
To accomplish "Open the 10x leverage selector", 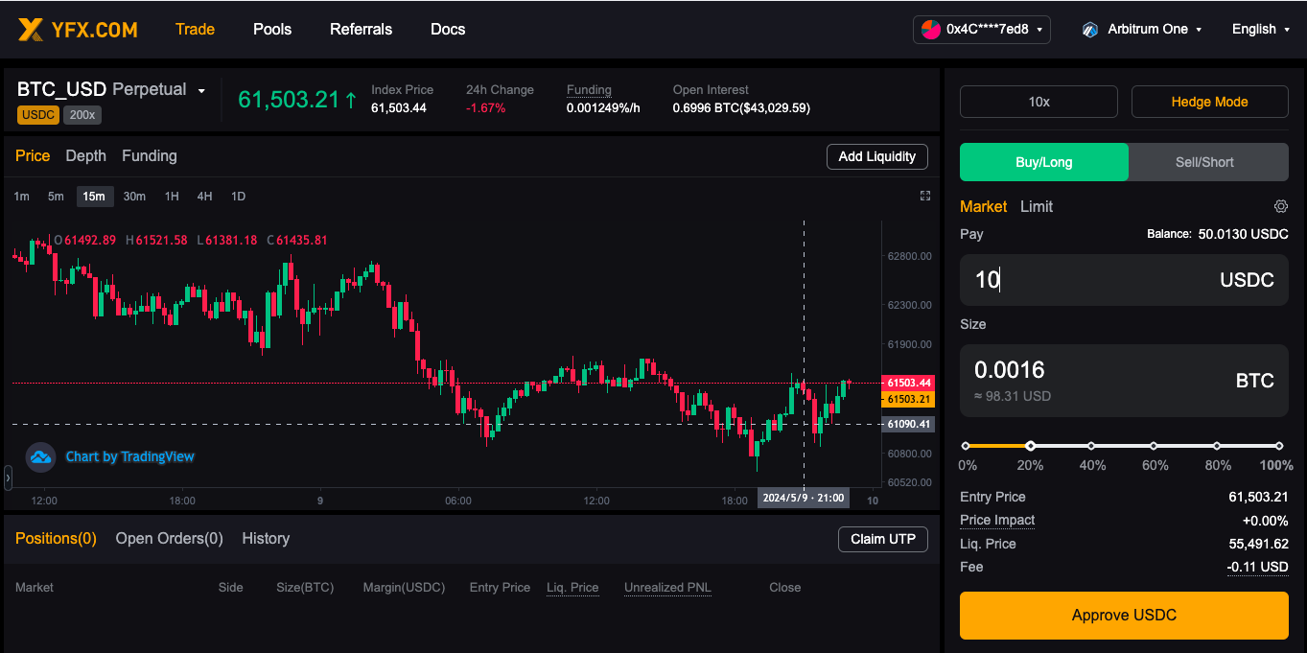I will (1039, 102).
